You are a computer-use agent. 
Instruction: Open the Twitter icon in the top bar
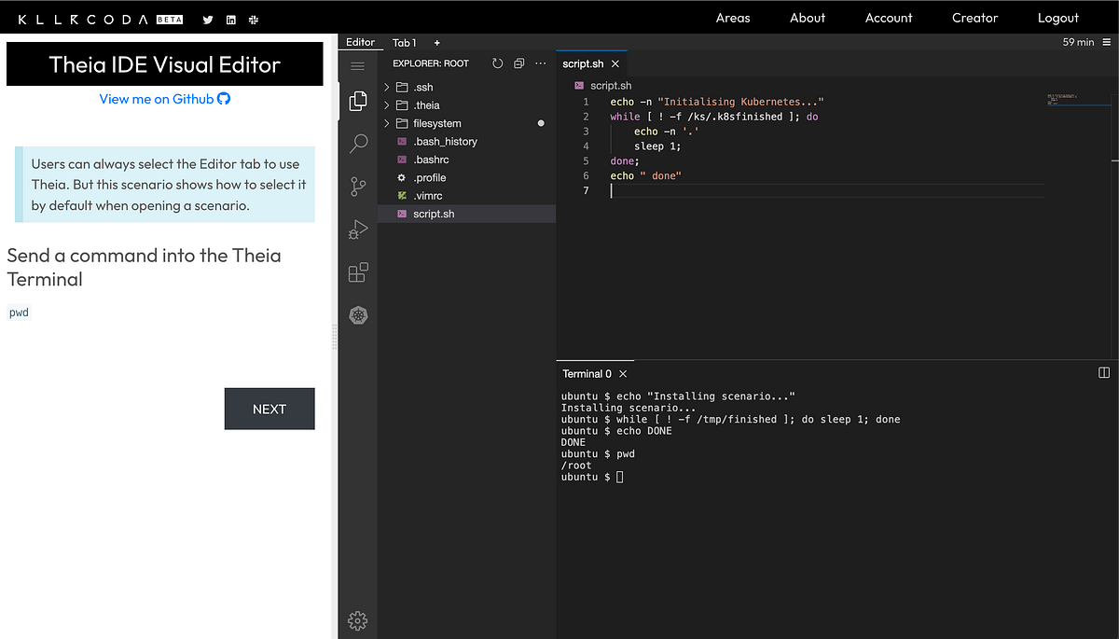coord(207,18)
